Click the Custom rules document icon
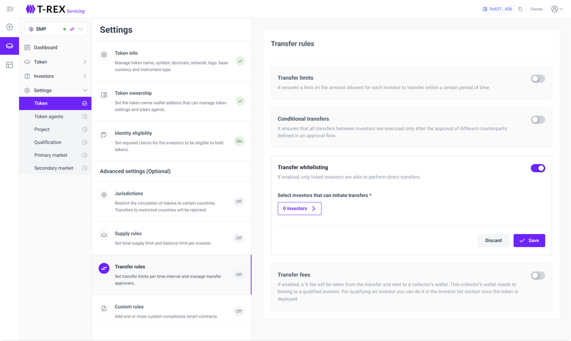This screenshot has height=341, width=571. (x=104, y=308)
